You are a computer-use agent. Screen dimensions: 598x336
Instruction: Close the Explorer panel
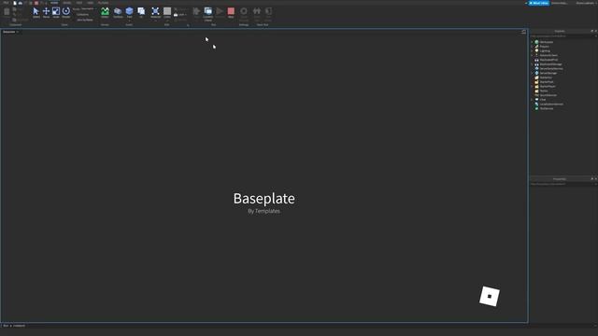click(x=596, y=31)
